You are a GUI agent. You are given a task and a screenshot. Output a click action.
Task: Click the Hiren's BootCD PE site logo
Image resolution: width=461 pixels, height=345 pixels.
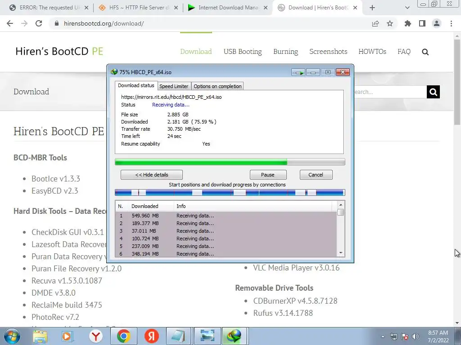click(x=59, y=51)
